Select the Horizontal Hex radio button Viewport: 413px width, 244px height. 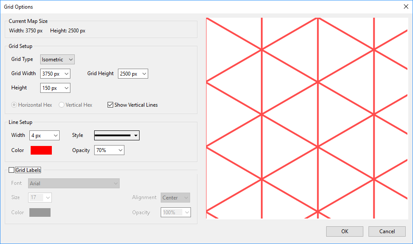coord(14,105)
